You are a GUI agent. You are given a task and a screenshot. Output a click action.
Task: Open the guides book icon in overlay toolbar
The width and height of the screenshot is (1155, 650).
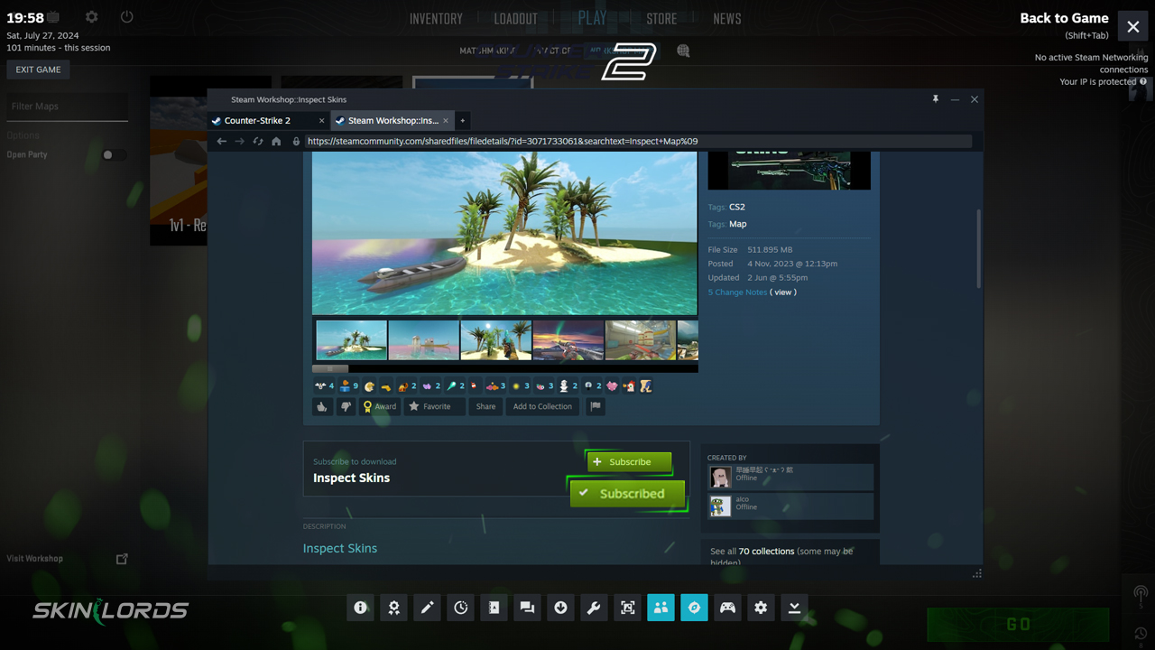click(494, 608)
